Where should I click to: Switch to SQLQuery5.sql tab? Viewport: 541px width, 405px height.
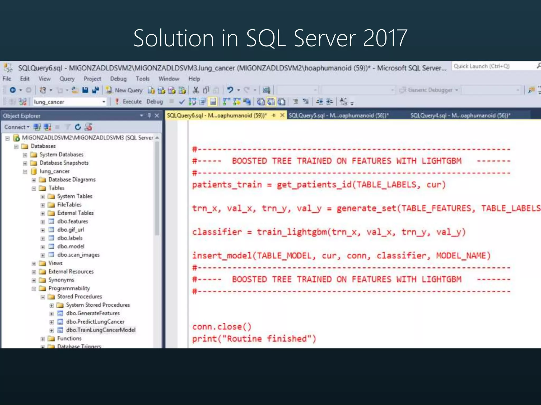pyautogui.click(x=339, y=115)
